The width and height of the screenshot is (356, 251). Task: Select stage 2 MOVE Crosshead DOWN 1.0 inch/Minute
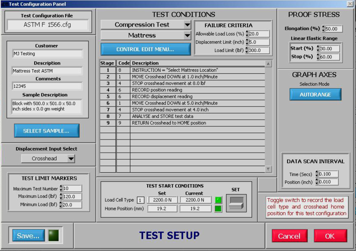click(x=182, y=77)
